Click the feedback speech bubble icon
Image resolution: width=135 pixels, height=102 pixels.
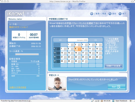coord(92,14)
